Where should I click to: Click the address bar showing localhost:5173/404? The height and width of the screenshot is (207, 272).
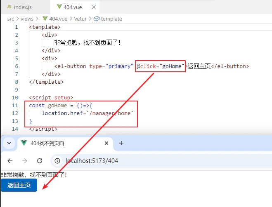tap(161, 161)
